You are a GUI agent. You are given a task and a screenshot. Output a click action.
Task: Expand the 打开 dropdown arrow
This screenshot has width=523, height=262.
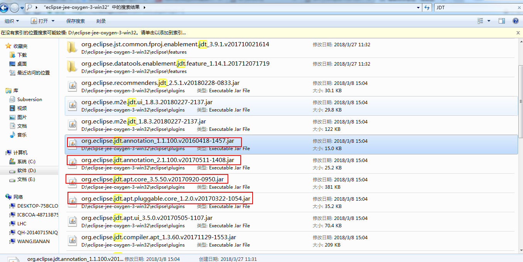(53, 21)
